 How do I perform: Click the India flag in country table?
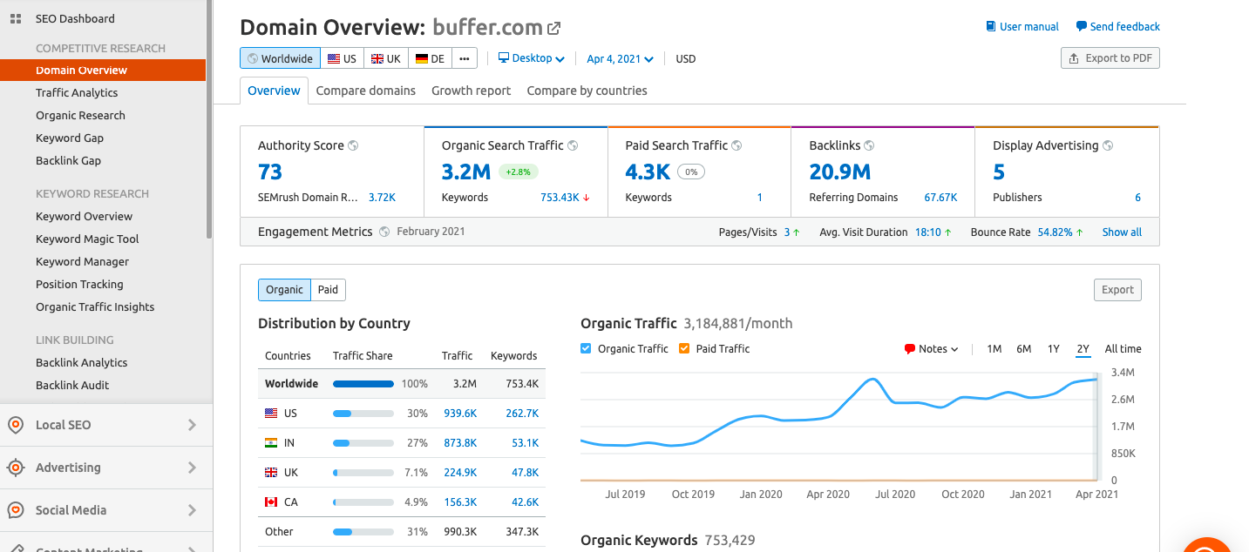click(271, 443)
